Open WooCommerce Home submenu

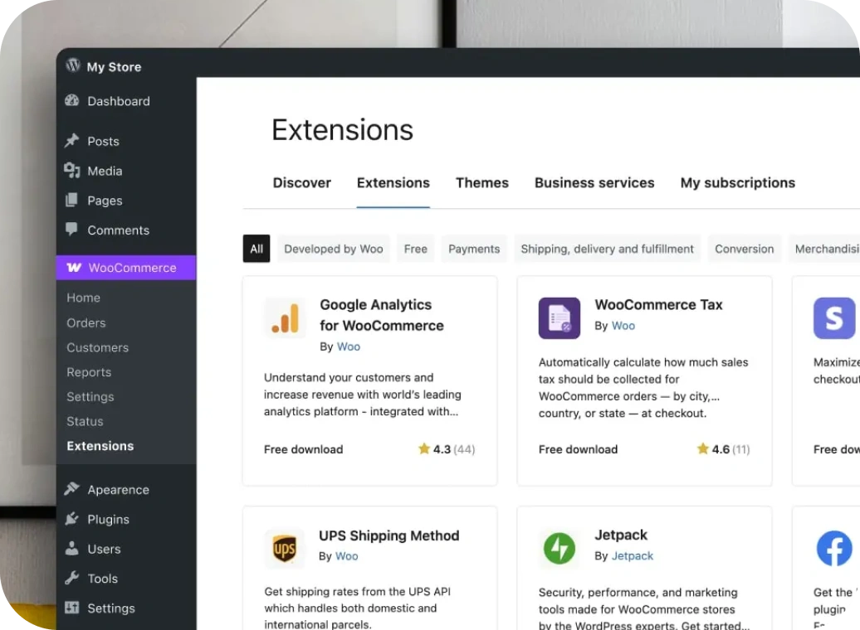coord(83,298)
